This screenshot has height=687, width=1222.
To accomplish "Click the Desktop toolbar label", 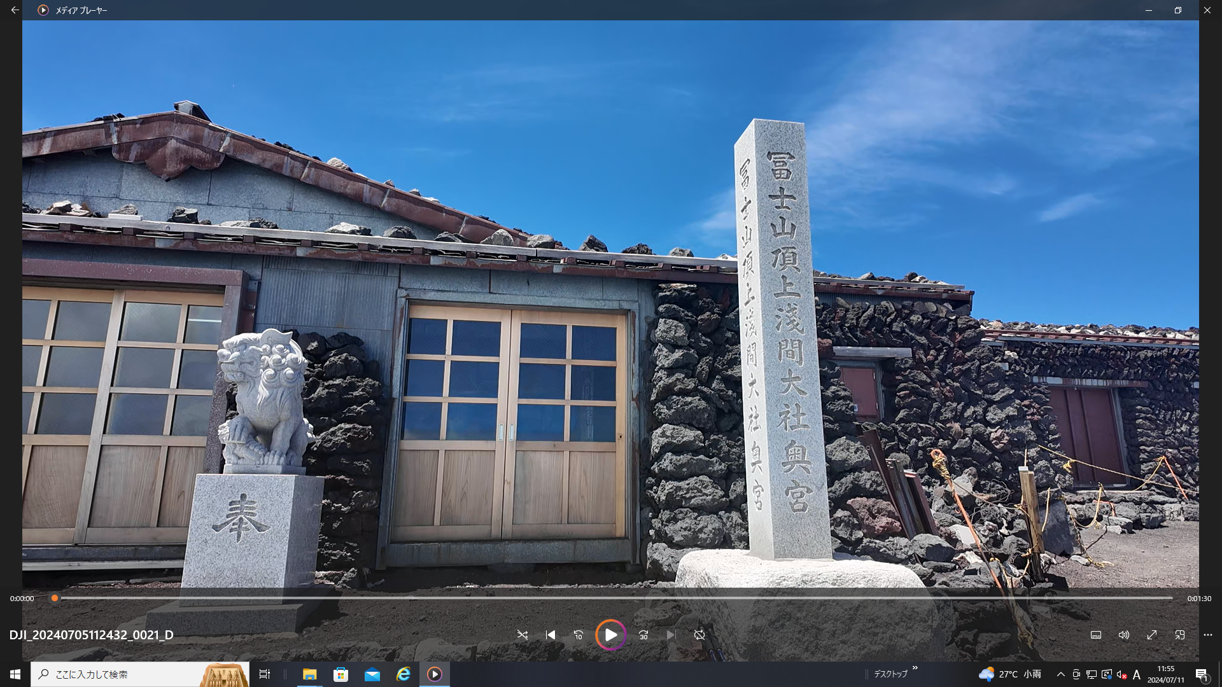I will pos(890,674).
